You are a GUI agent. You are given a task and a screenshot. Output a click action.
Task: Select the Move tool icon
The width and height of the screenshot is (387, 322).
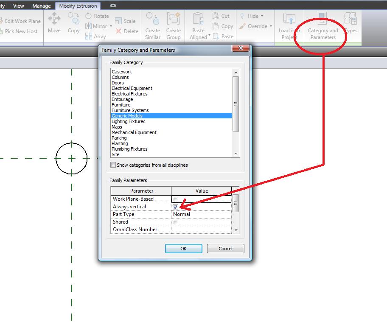click(54, 19)
